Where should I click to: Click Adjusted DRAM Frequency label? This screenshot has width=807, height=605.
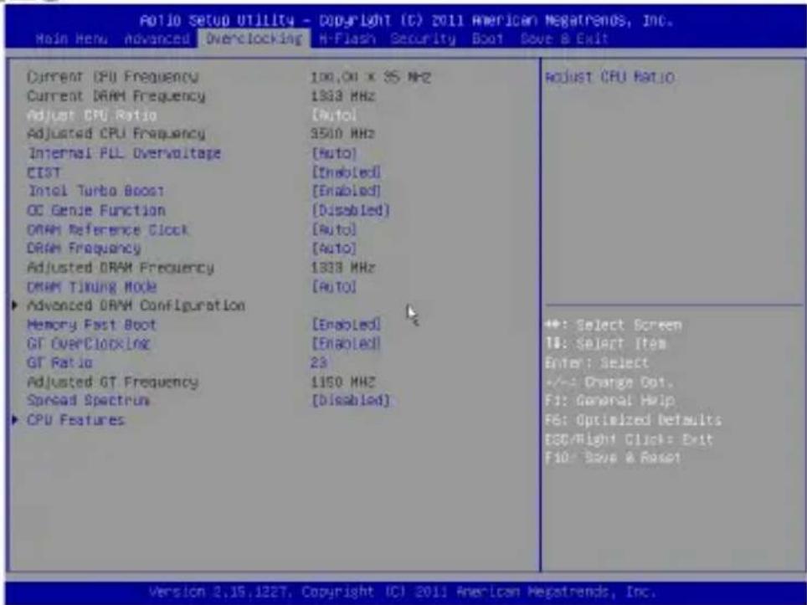120,268
